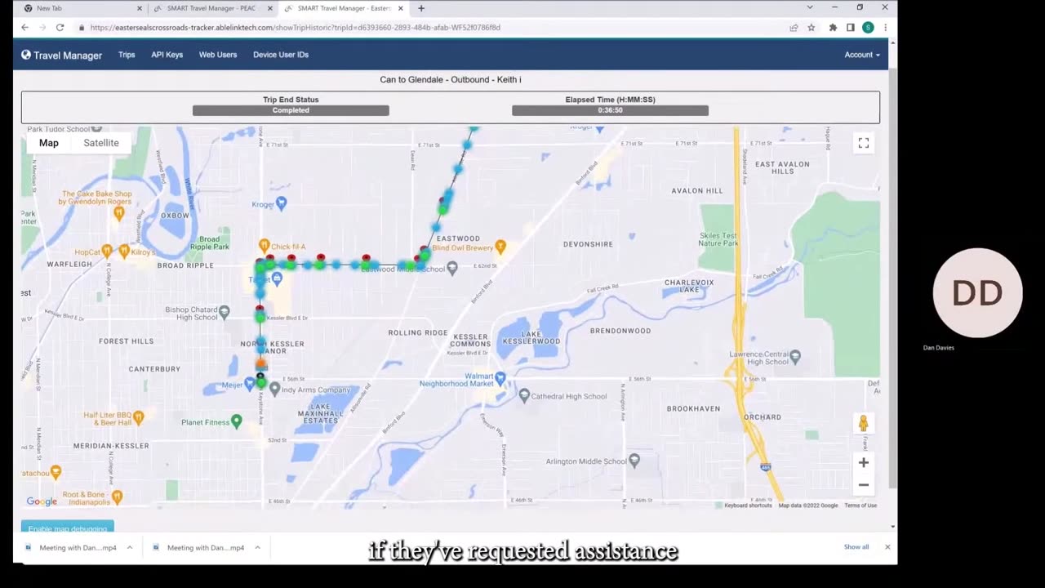Click the Enable map debugging button

[x=68, y=528]
